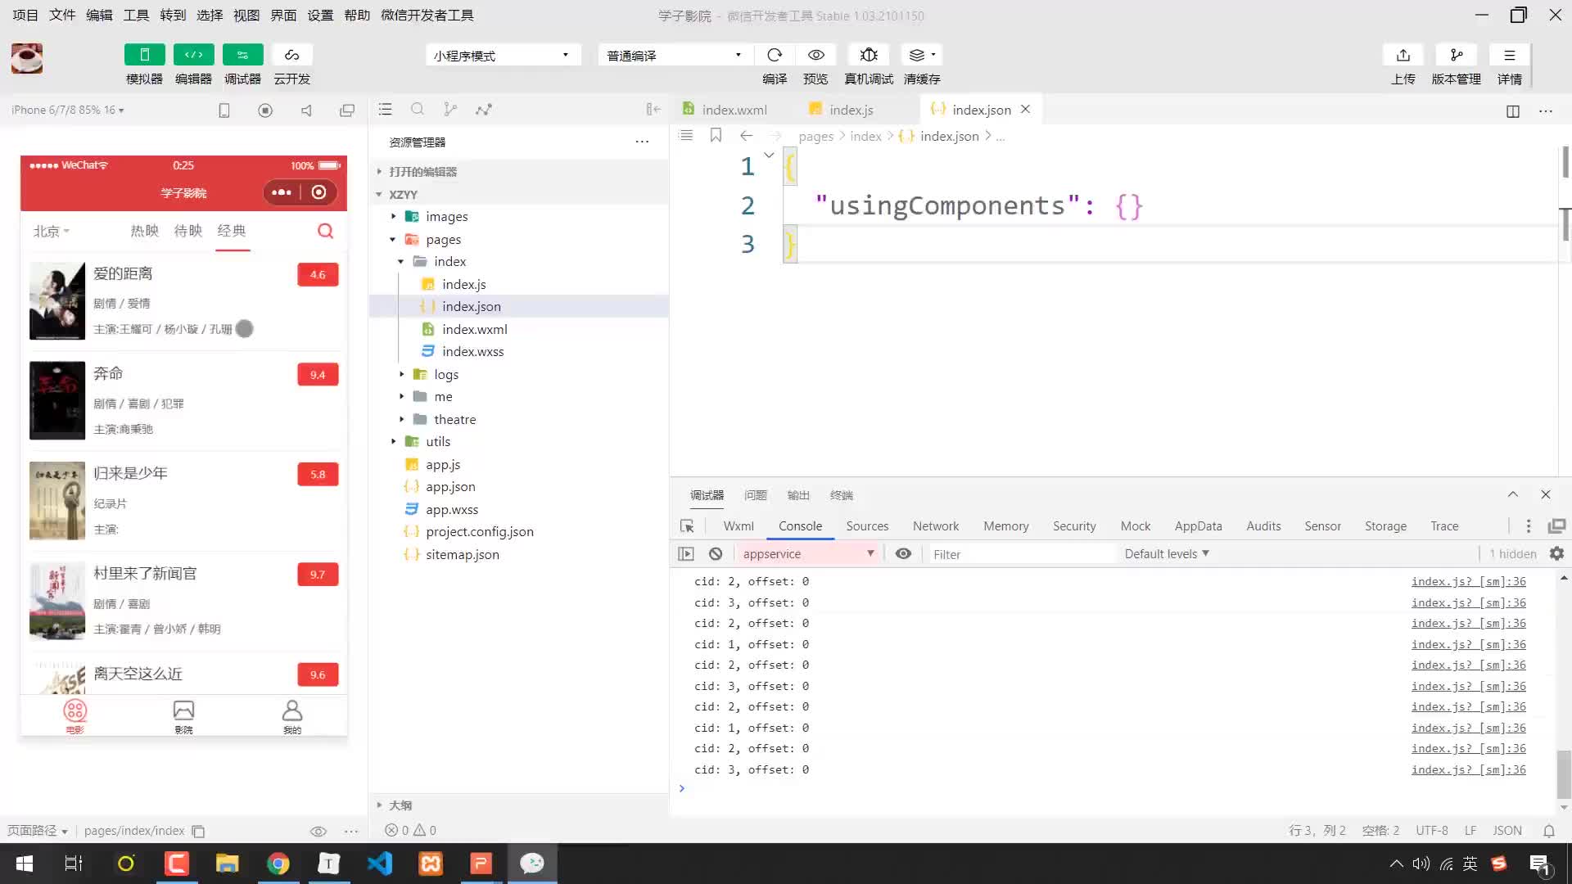
Task: Open index.wxss file in tree
Action: 473,351
